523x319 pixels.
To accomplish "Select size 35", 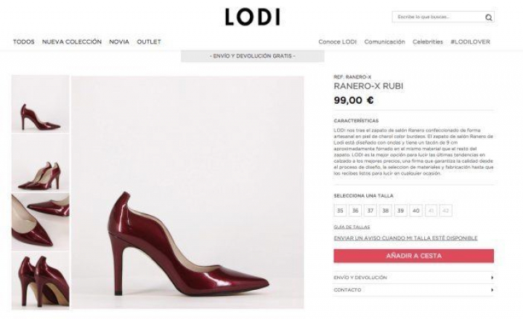I will point(340,211).
